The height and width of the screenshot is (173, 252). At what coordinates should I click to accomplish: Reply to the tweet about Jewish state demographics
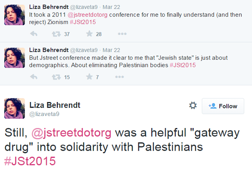coord(34,77)
